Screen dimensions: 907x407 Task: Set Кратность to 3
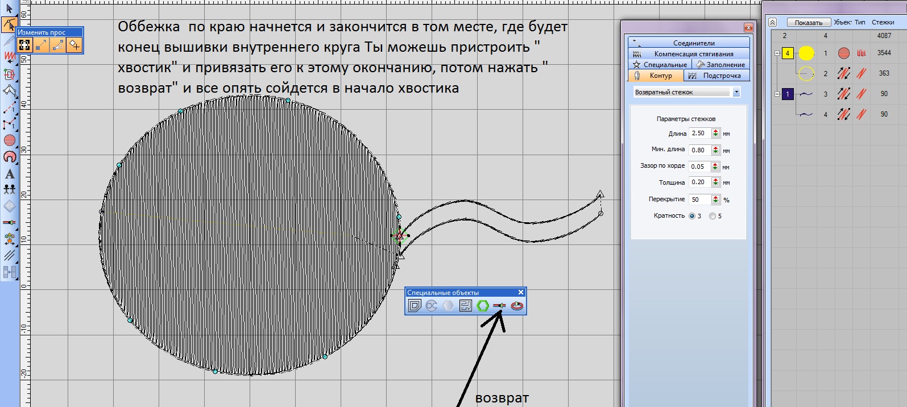[x=692, y=216]
